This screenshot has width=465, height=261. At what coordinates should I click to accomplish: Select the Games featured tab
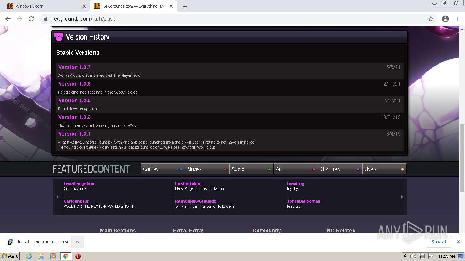pos(163,169)
